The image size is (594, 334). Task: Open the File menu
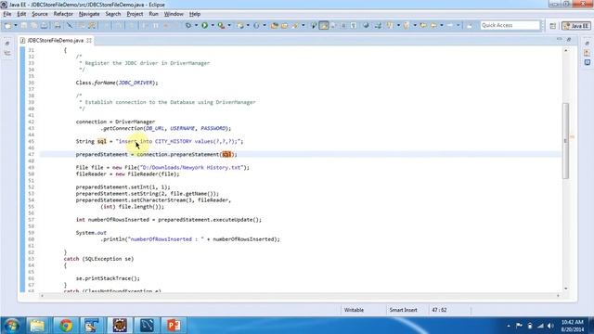[x=7, y=14]
